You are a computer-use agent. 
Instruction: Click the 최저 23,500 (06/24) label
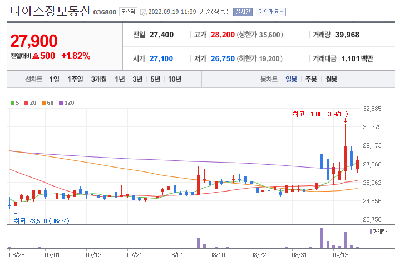(x=42, y=221)
